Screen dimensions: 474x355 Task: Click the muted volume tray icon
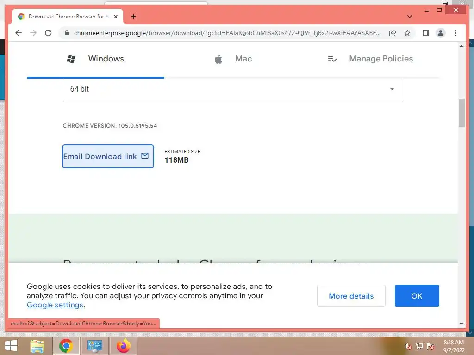(x=408, y=346)
